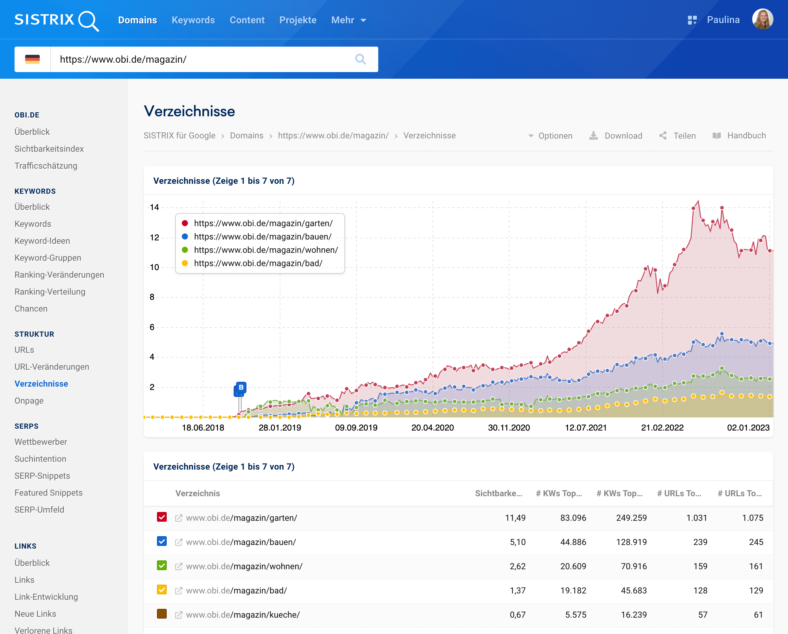Open the dashboard grid icon beside Paulina

(692, 20)
